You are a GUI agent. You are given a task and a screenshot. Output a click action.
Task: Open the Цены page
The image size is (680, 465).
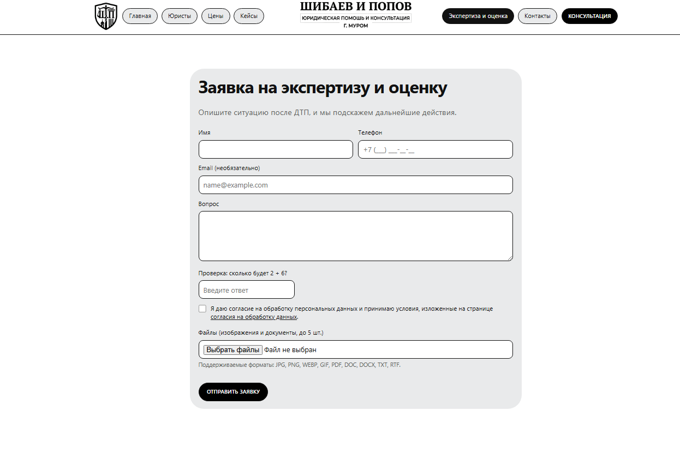216,16
